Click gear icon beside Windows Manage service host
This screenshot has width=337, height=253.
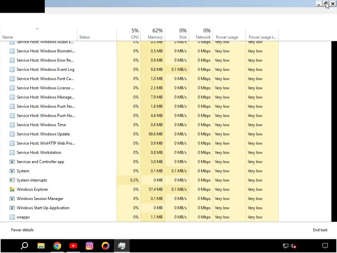tap(12, 97)
